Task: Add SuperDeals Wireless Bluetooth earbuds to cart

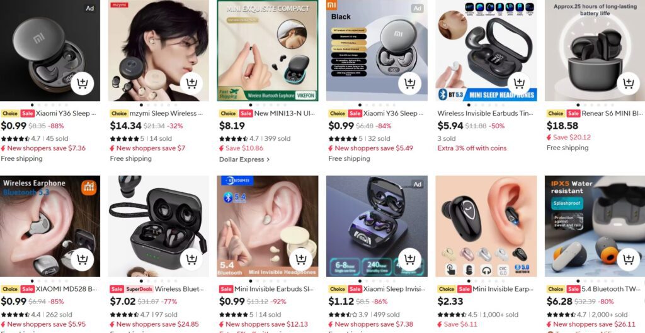Action: 191,259
